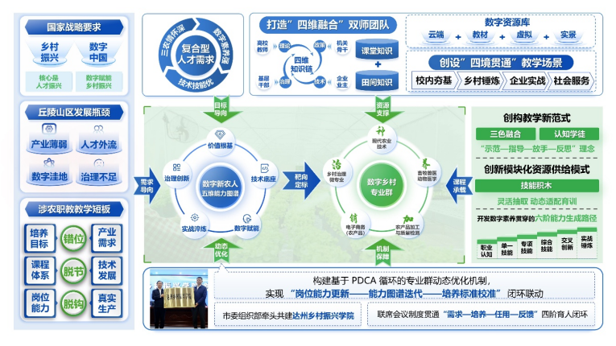Select the 治理创新 grid icon
Image resolution: width=616 pixels, height=346 pixels.
176,169
